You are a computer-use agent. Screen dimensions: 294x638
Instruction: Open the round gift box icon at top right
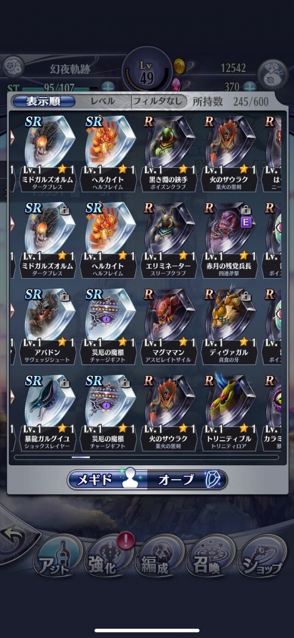tap(272, 74)
